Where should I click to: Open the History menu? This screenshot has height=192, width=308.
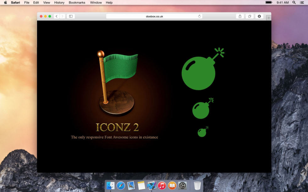(59, 3)
